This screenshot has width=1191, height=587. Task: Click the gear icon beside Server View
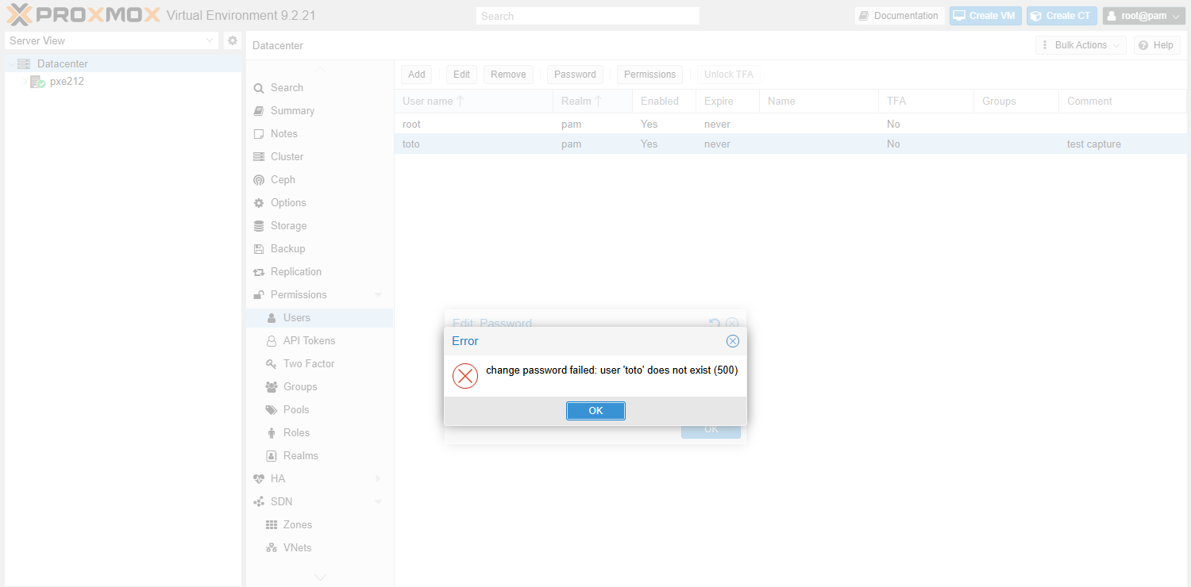click(233, 40)
